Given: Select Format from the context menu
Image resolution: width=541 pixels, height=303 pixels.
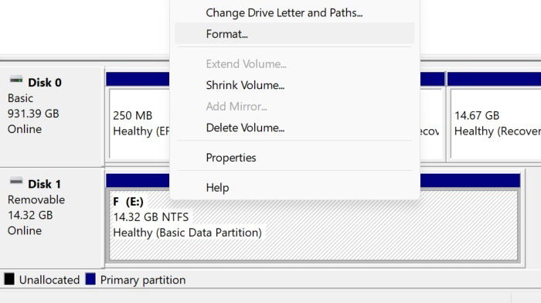Looking at the screenshot, I should point(294,34).
